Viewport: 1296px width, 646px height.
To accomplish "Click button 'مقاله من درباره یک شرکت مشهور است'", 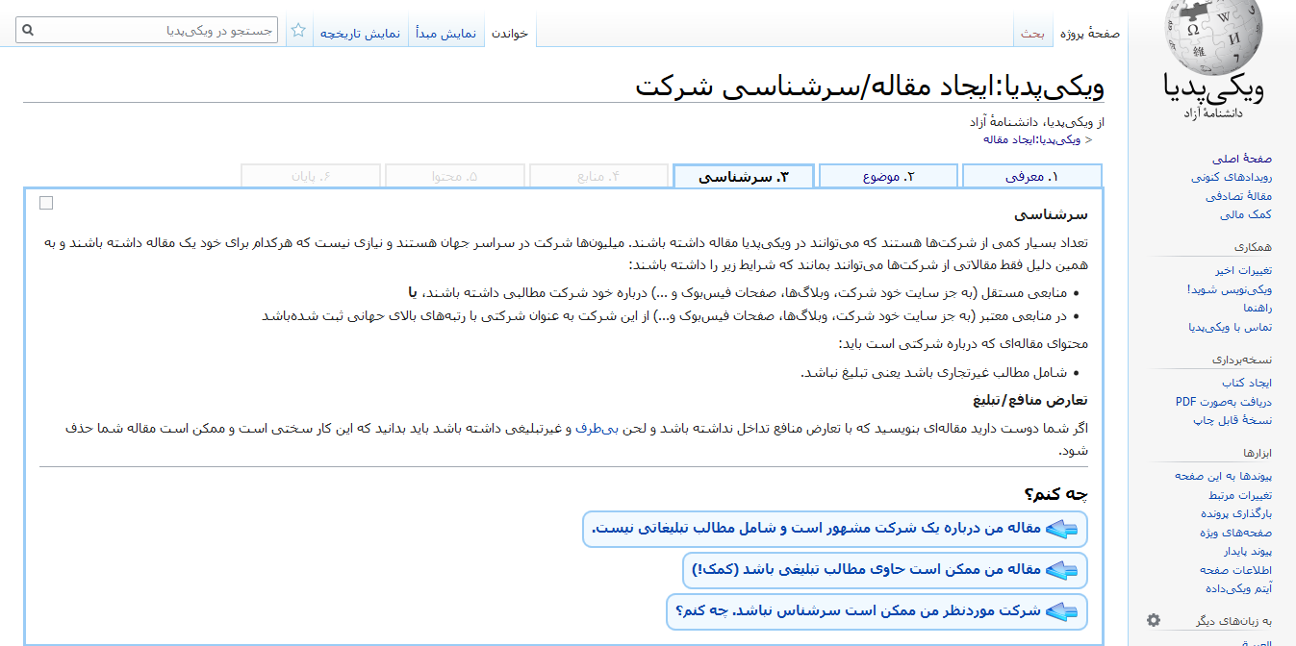I will click(x=835, y=529).
